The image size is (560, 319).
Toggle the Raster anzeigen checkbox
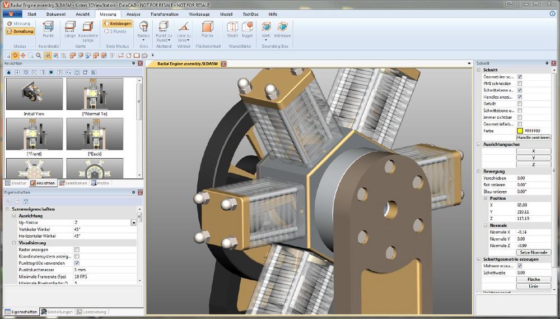point(77,249)
